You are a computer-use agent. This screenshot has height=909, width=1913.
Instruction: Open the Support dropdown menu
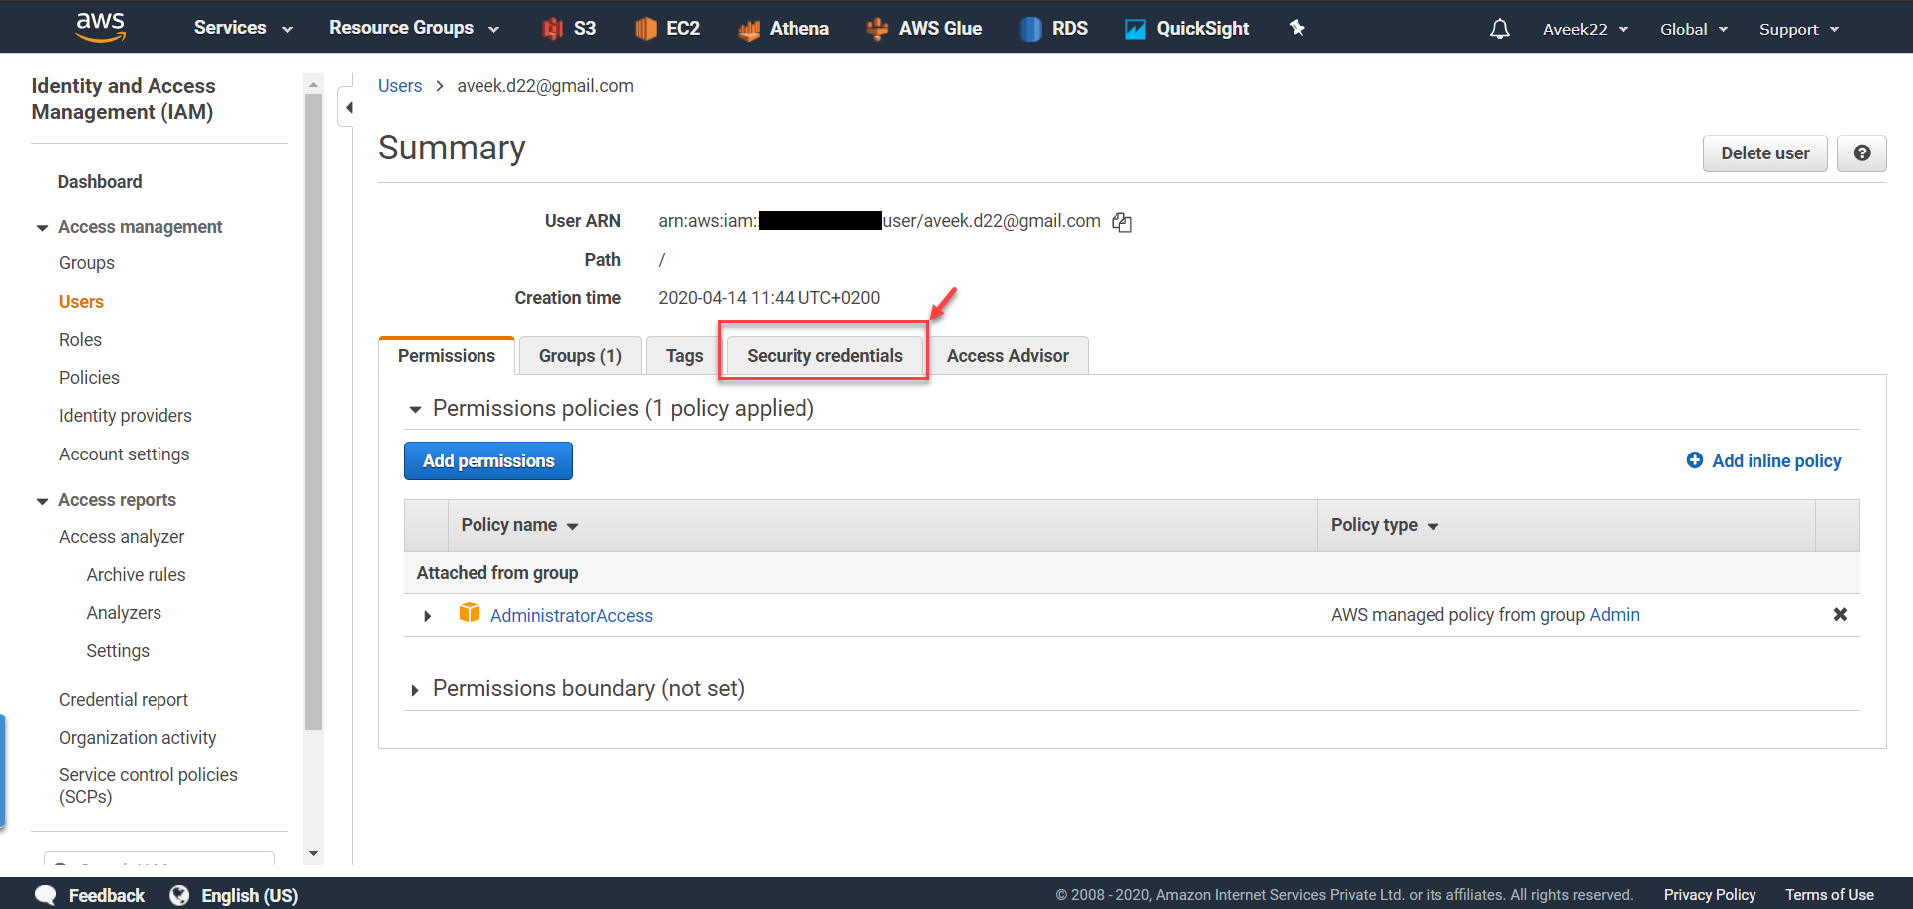tap(1799, 29)
